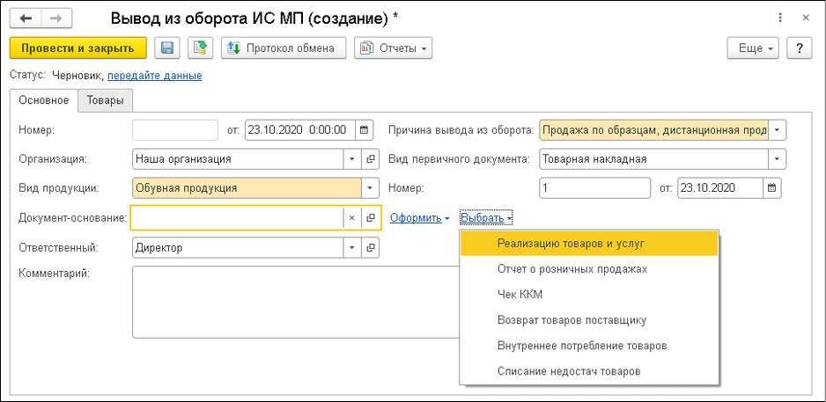Click the post document icon
Viewport: 826px width, 402px height.
point(200,48)
